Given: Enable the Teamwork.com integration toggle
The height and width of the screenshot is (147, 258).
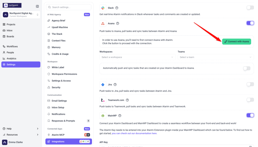Looking at the screenshot, I should (x=250, y=100).
